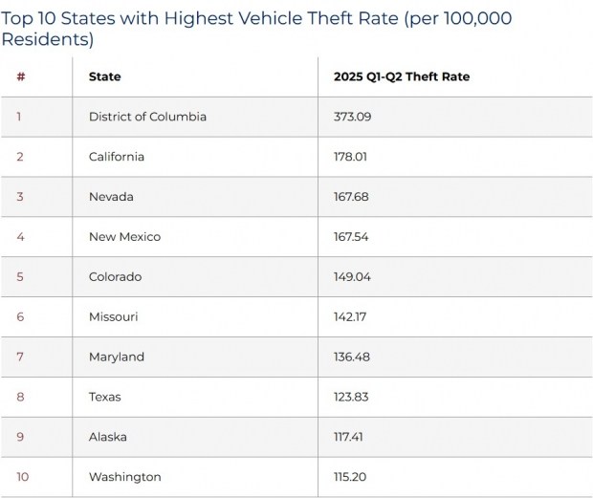Click the '#' column header
Viewport: 593px width, 498px height.
coord(21,76)
